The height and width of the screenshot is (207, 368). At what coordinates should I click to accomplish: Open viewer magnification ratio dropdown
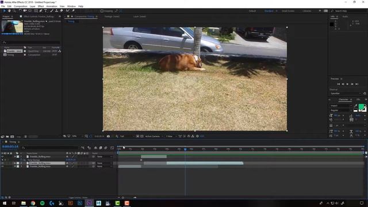(x=78, y=136)
